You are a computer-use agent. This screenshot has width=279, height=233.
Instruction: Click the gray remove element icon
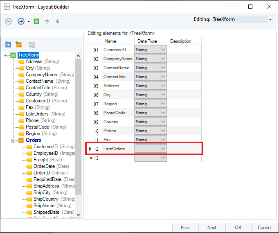[x=32, y=44]
